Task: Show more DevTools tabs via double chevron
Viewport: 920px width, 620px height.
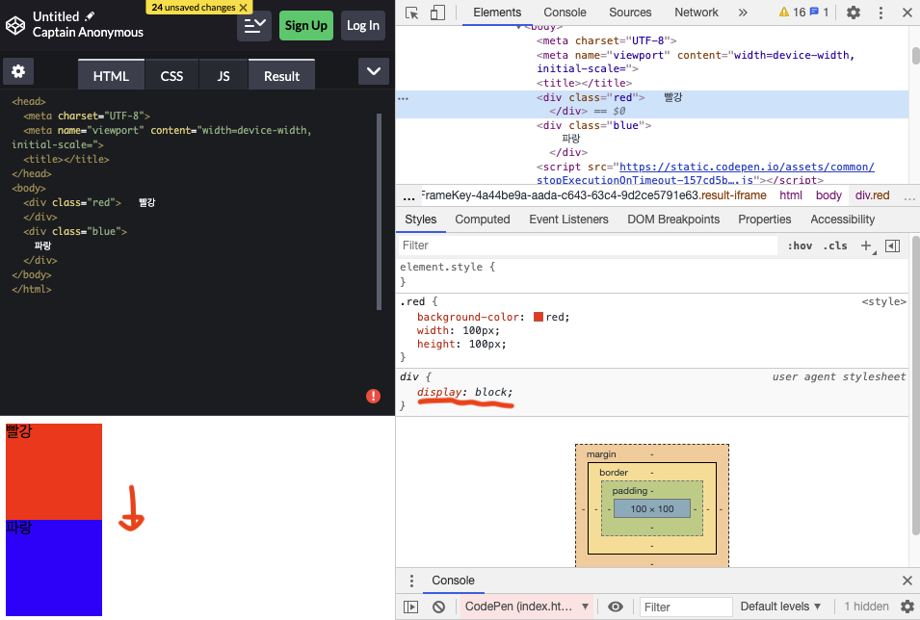Action: [x=743, y=13]
